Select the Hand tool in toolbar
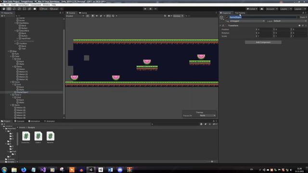This screenshot has width=308, height=173. [x=4, y=9]
